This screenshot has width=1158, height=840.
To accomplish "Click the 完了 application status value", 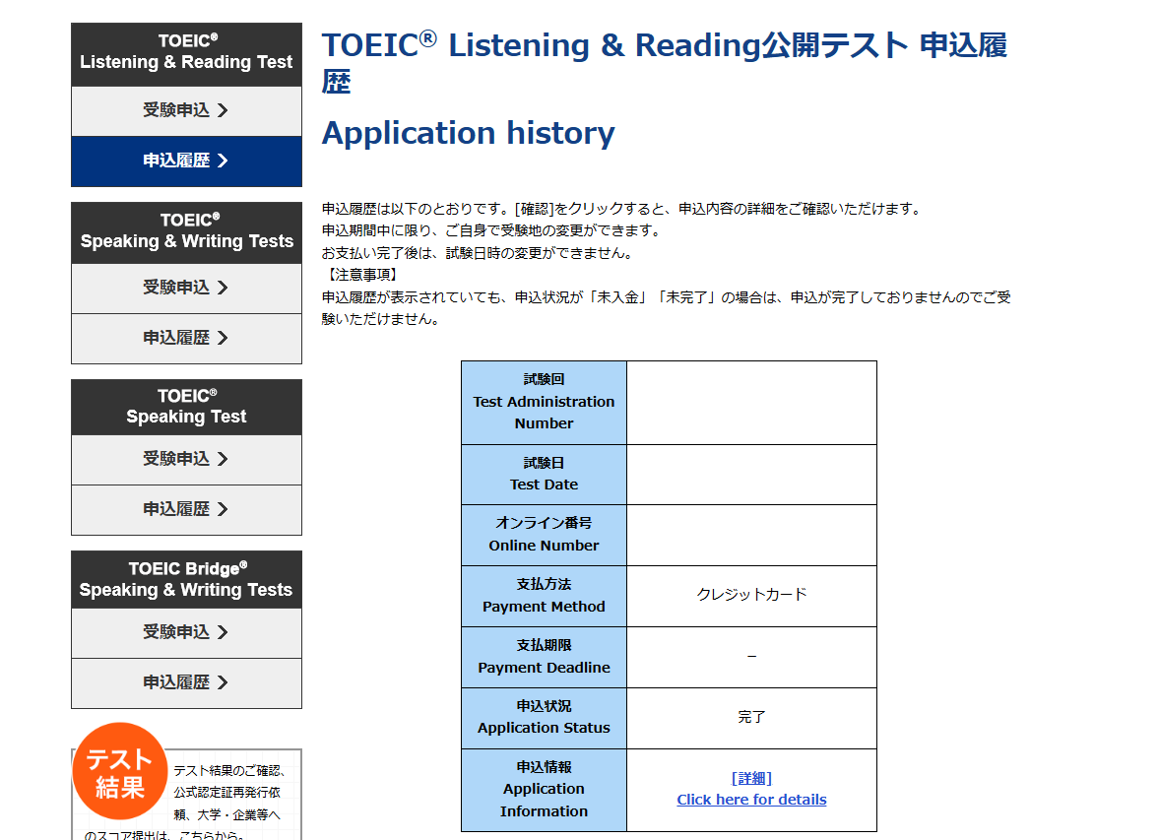I will pyautogui.click(x=751, y=717).
